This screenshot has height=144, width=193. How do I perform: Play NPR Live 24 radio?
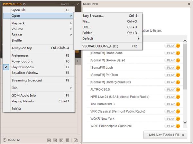point(172,97)
